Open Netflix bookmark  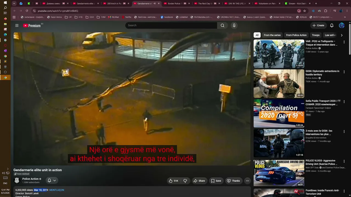click(126, 17)
